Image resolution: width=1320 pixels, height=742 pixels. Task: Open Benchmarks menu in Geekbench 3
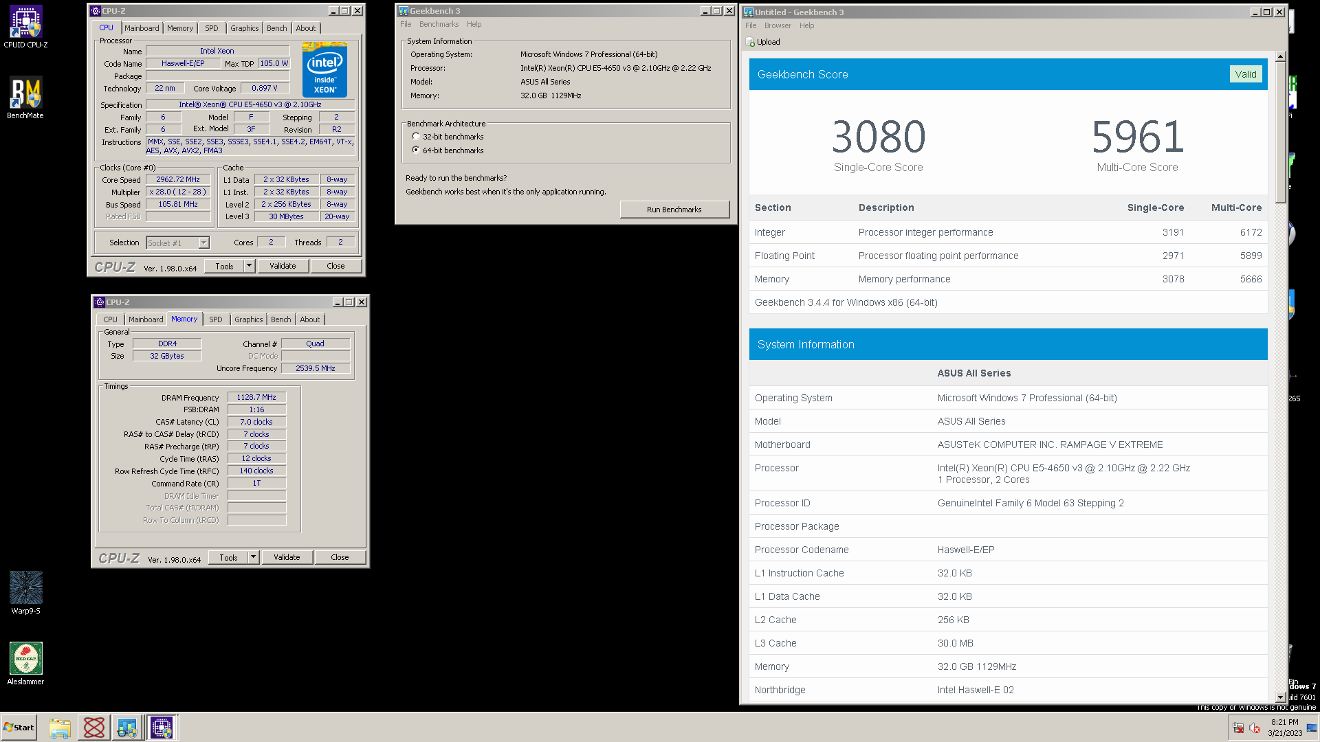[x=439, y=24]
